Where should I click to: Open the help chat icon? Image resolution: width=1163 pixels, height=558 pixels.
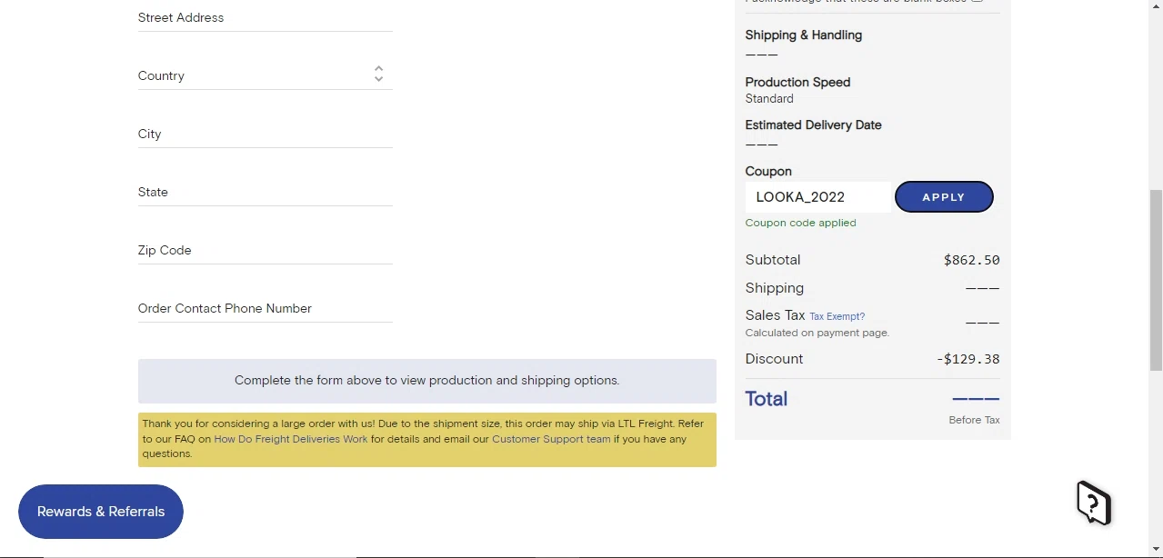click(x=1094, y=503)
